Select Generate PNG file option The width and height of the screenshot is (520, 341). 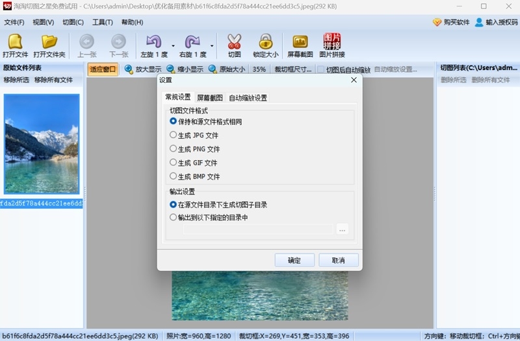(194, 149)
